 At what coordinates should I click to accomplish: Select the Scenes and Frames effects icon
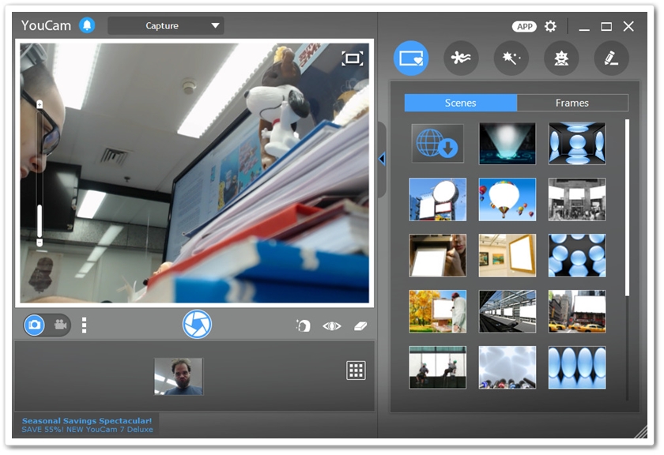(x=411, y=58)
